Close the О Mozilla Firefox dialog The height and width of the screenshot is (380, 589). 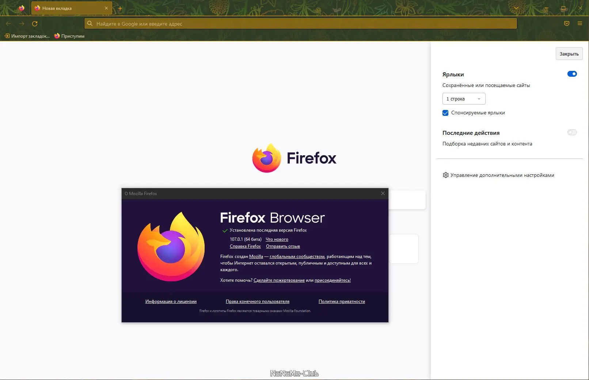point(383,194)
